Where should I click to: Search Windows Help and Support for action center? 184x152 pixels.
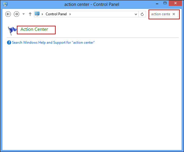pyautogui.click(x=53, y=43)
